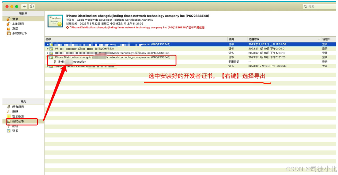This screenshot has height=175, width=338.
Task: Click the 签发者 issuer line in header
Action: 110,20
